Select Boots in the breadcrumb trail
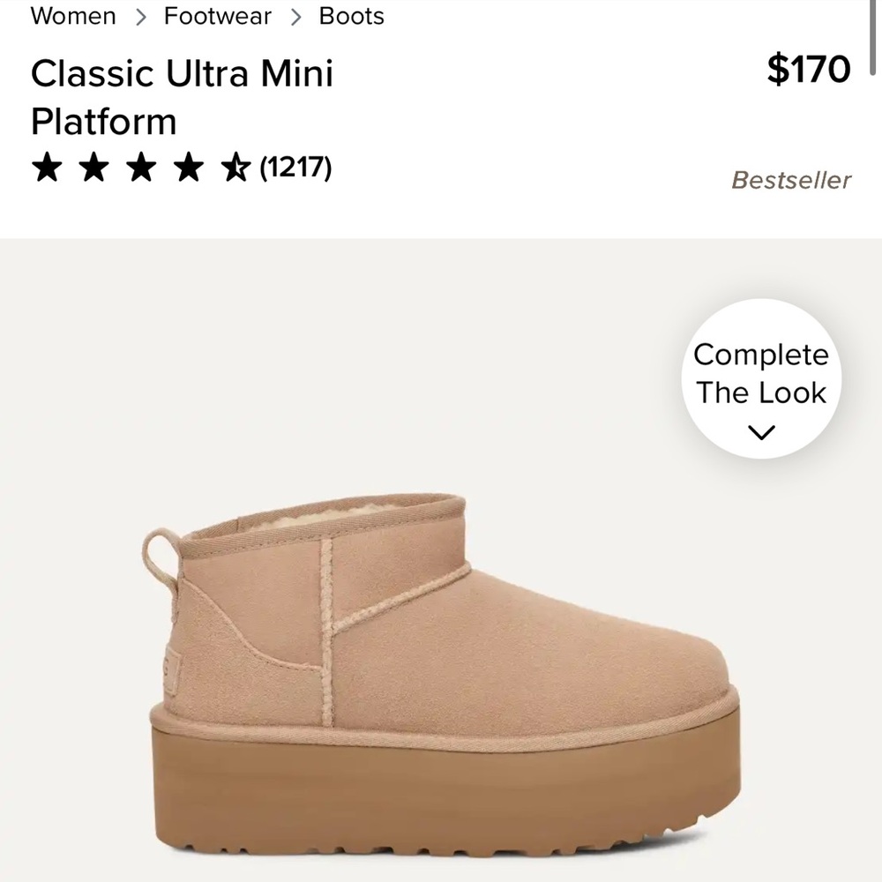This screenshot has width=882, height=882. pyautogui.click(x=351, y=16)
